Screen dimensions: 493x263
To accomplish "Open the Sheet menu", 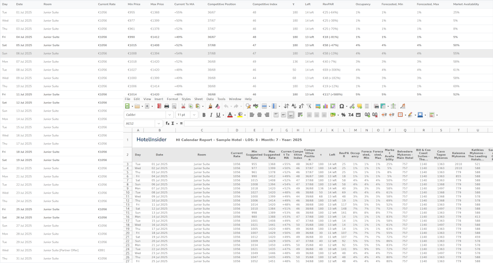I will pyautogui.click(x=198, y=99).
